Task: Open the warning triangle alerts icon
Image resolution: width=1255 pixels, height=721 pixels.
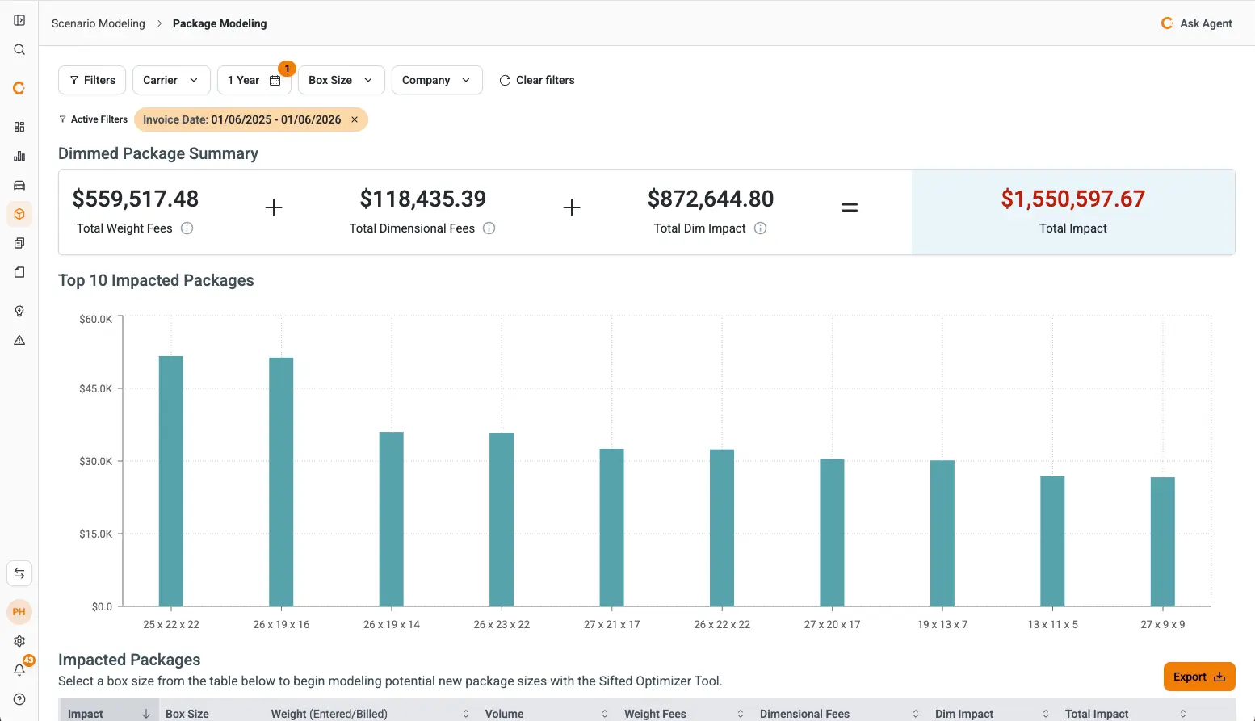Action: pos(19,340)
